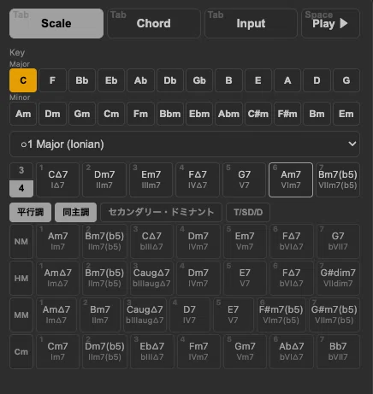The height and width of the screenshot is (394, 373).
Task: Select the E major key
Action: coord(258,80)
